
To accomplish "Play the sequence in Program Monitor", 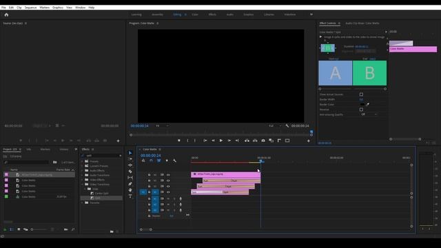I will pos(221,141).
